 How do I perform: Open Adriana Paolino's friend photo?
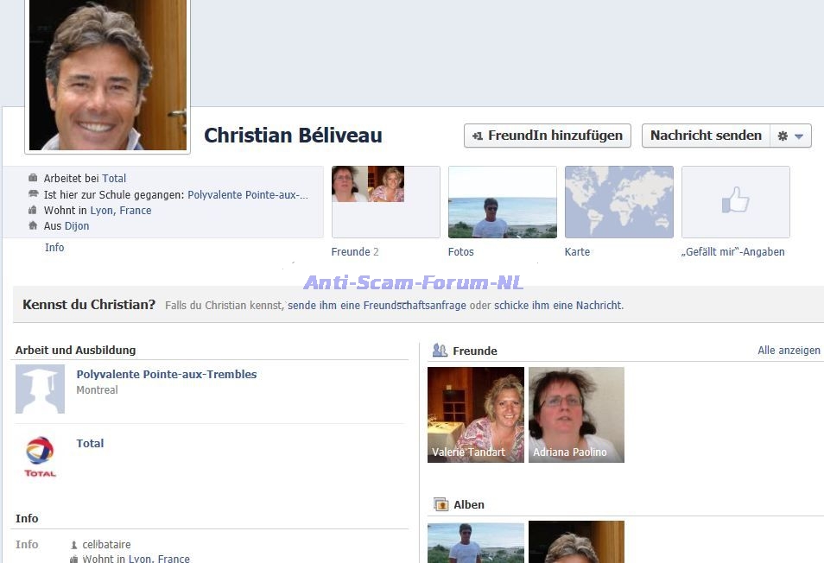[x=576, y=414]
